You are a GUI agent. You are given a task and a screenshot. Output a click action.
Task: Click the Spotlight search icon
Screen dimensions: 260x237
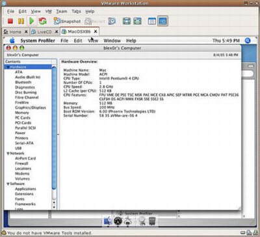click(x=248, y=40)
